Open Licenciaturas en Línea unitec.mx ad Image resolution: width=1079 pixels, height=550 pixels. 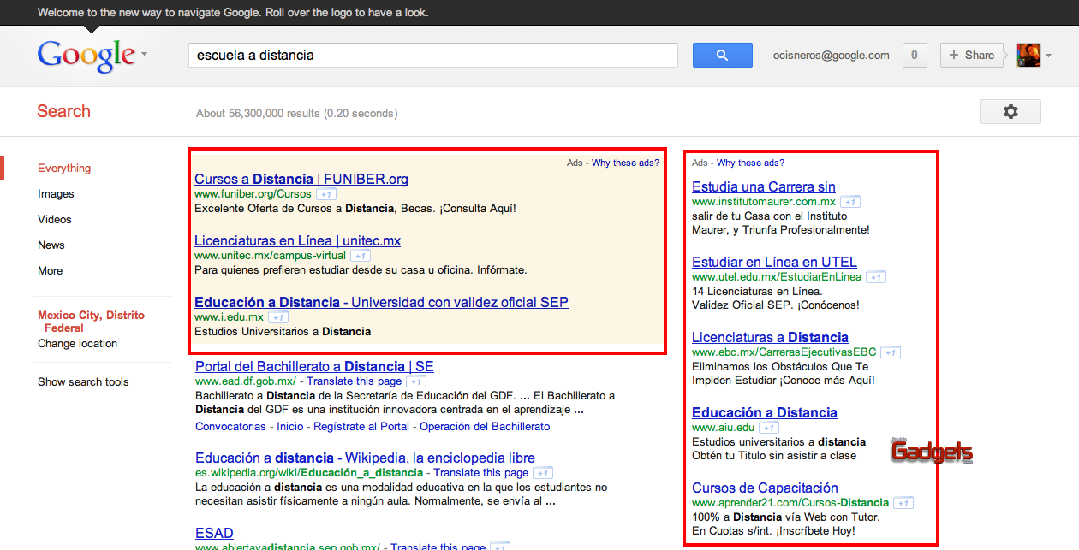(x=298, y=240)
